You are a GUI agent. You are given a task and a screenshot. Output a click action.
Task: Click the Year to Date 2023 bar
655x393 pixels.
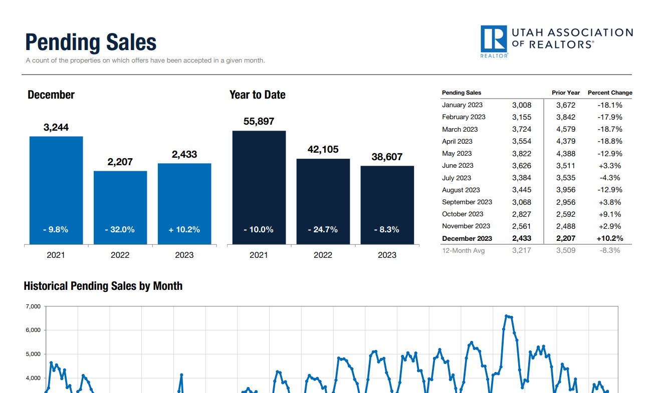click(387, 205)
